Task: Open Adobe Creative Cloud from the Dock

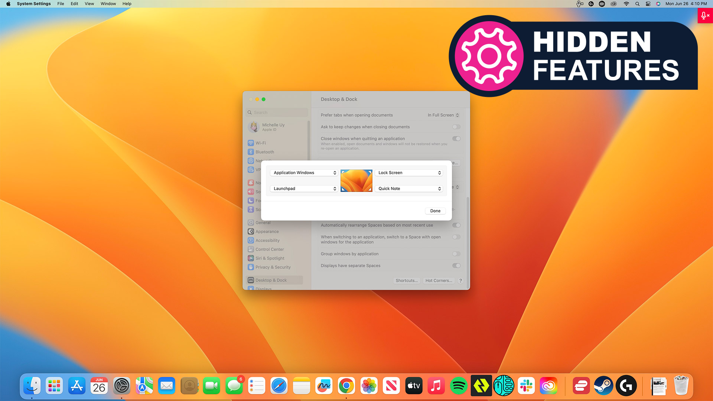Action: pyautogui.click(x=549, y=386)
